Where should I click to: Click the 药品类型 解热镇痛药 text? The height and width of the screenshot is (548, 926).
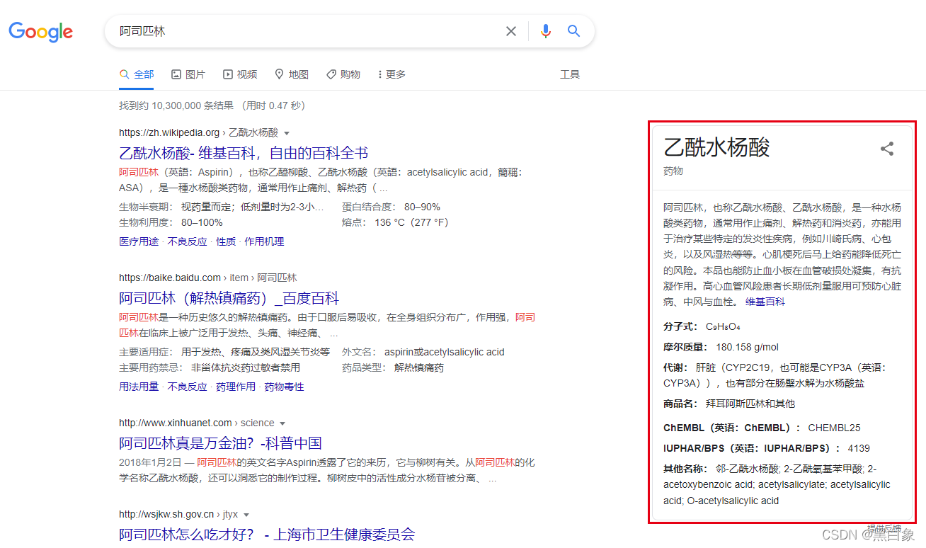pyautogui.click(x=393, y=367)
